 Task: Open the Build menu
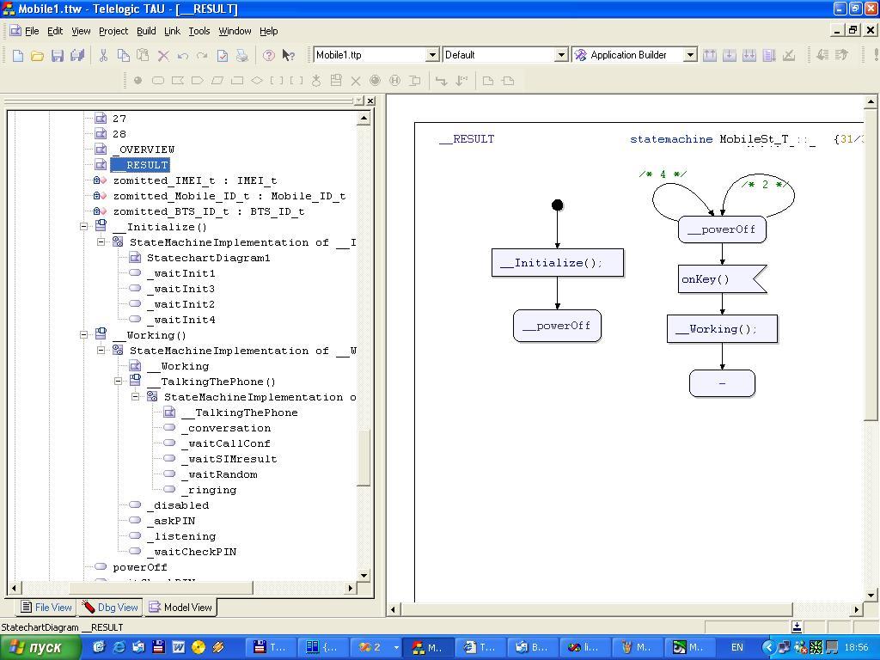[x=146, y=31]
